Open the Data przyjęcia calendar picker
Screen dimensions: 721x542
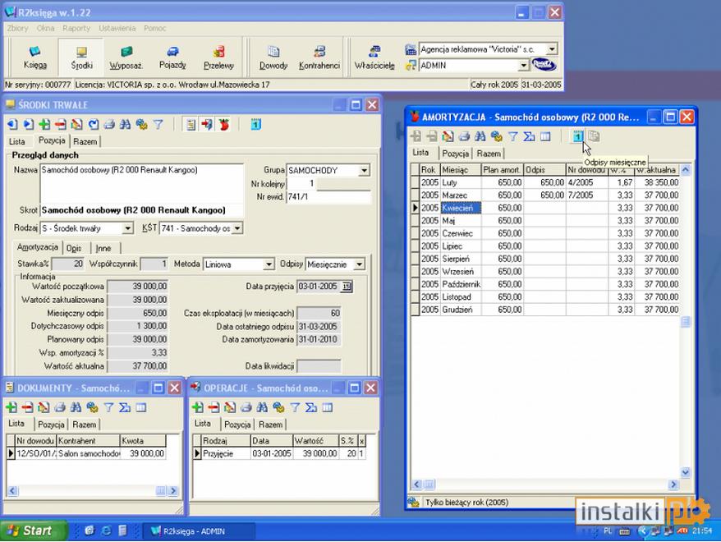coord(347,287)
